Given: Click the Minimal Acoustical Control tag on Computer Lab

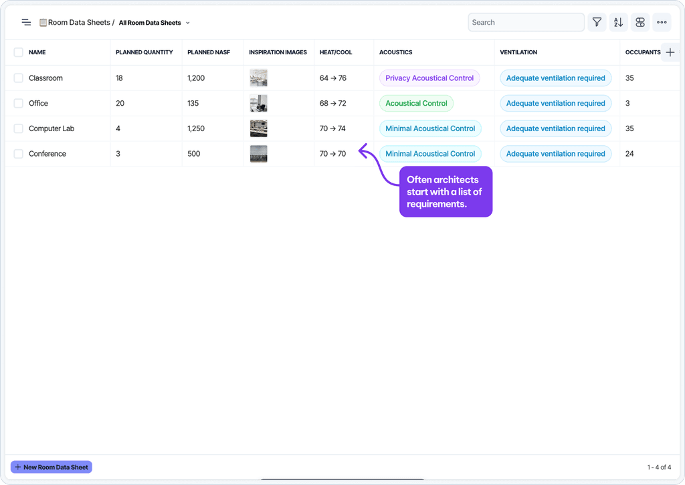Looking at the screenshot, I should click(430, 128).
